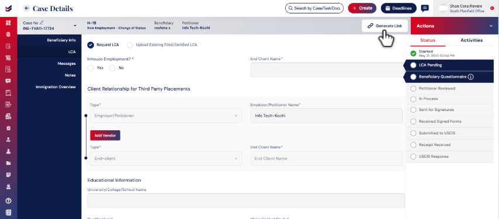Click the app logo at top left
The image size is (499, 219).
(9, 8)
